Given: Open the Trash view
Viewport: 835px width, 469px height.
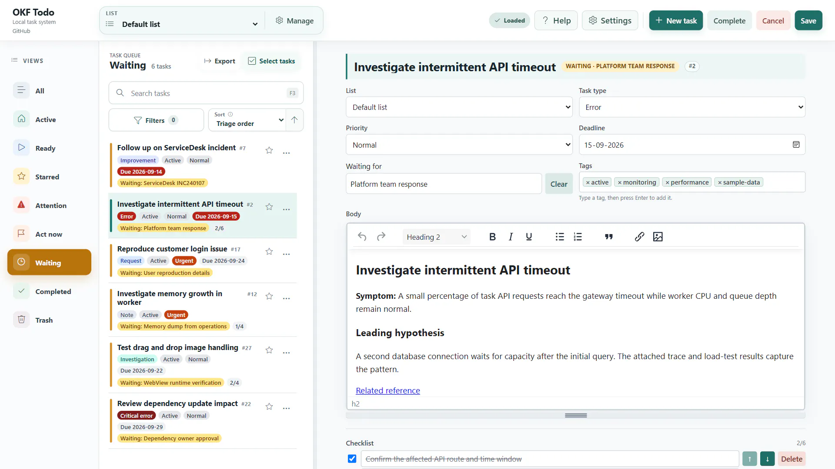Looking at the screenshot, I should 49,320.
